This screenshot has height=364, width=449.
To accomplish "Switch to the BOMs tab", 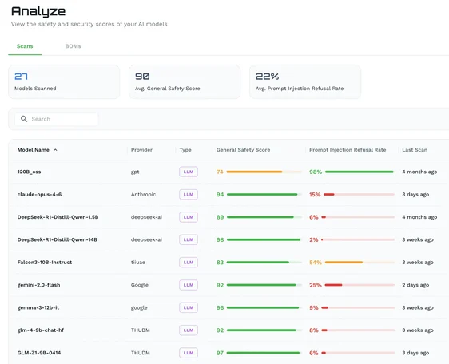I will pyautogui.click(x=73, y=46).
